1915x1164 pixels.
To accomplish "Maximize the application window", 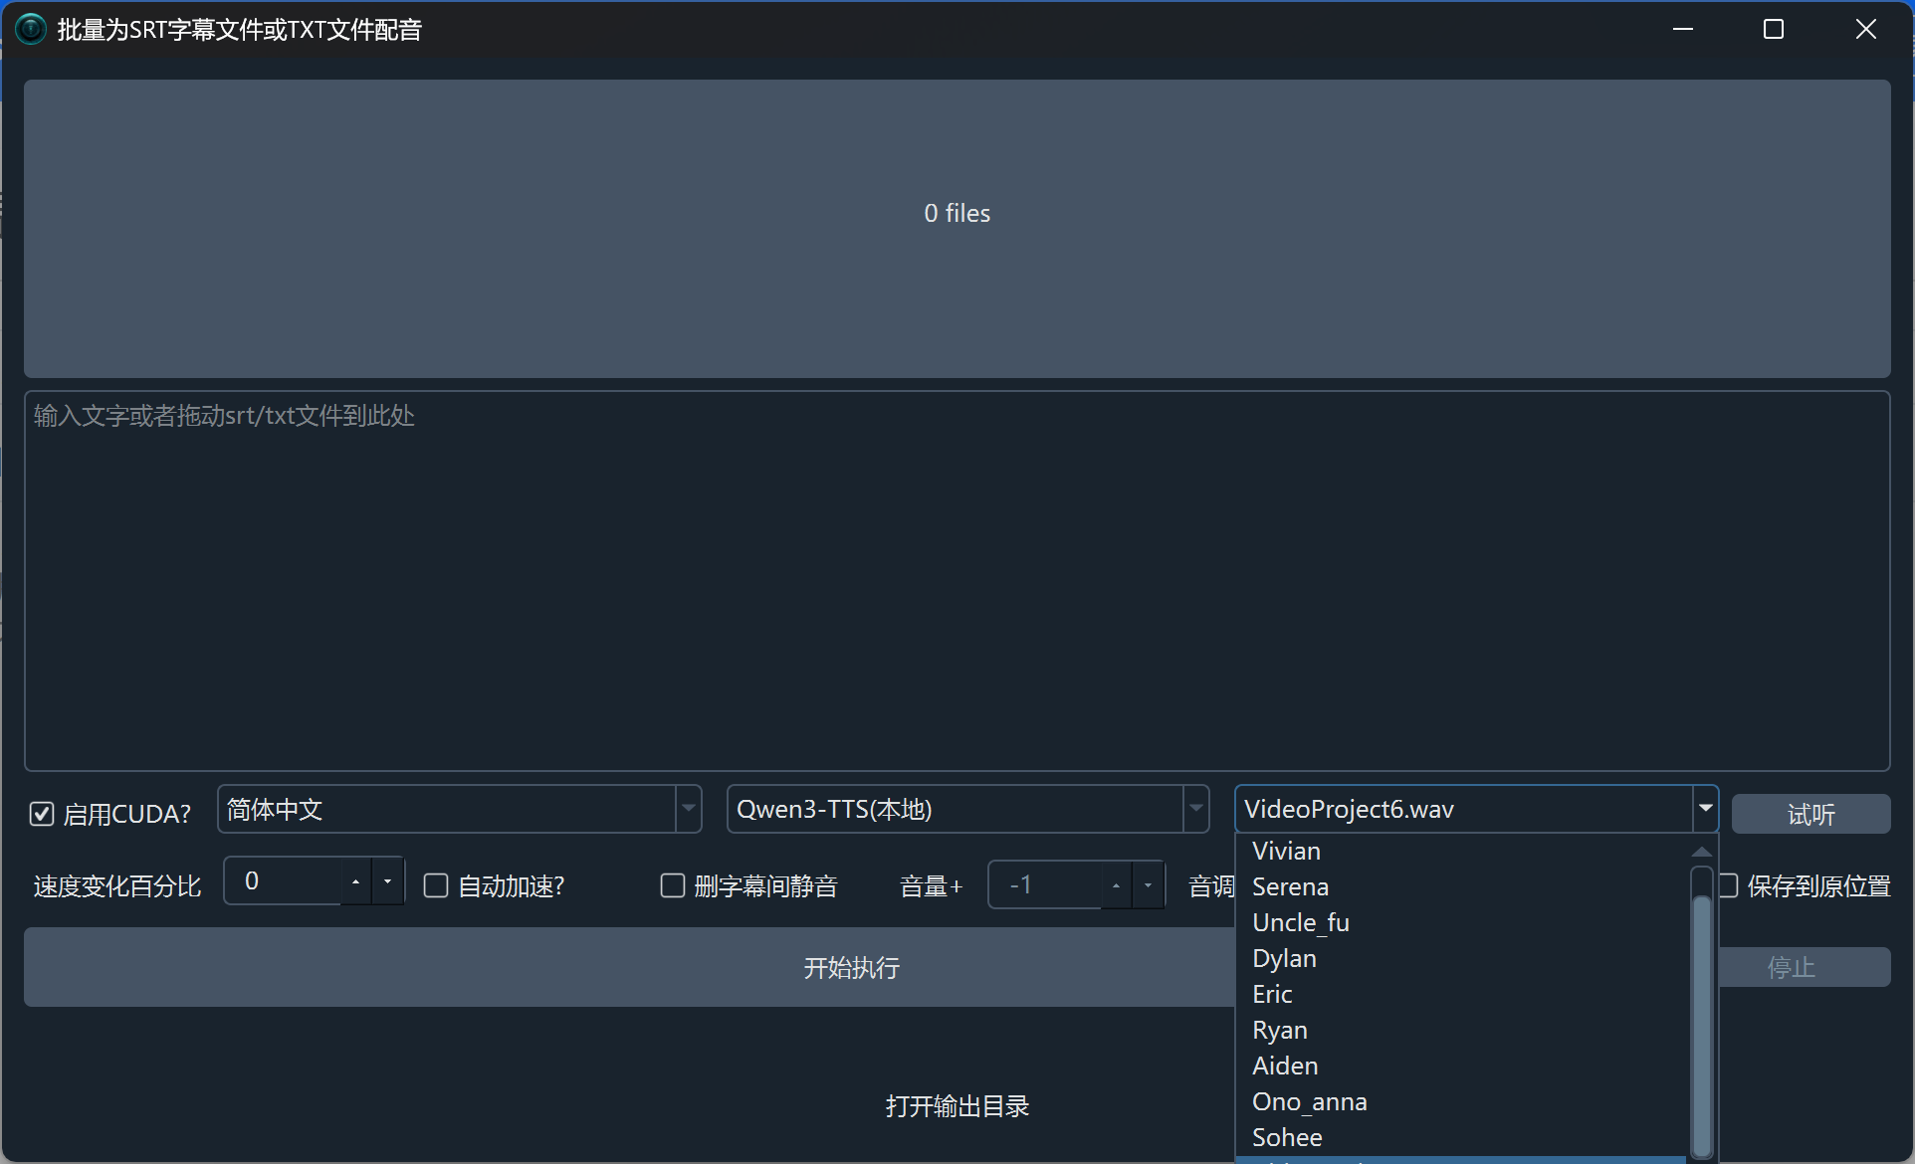I will (1773, 29).
